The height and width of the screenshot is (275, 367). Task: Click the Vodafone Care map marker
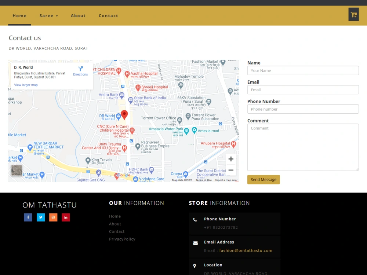(x=135, y=179)
